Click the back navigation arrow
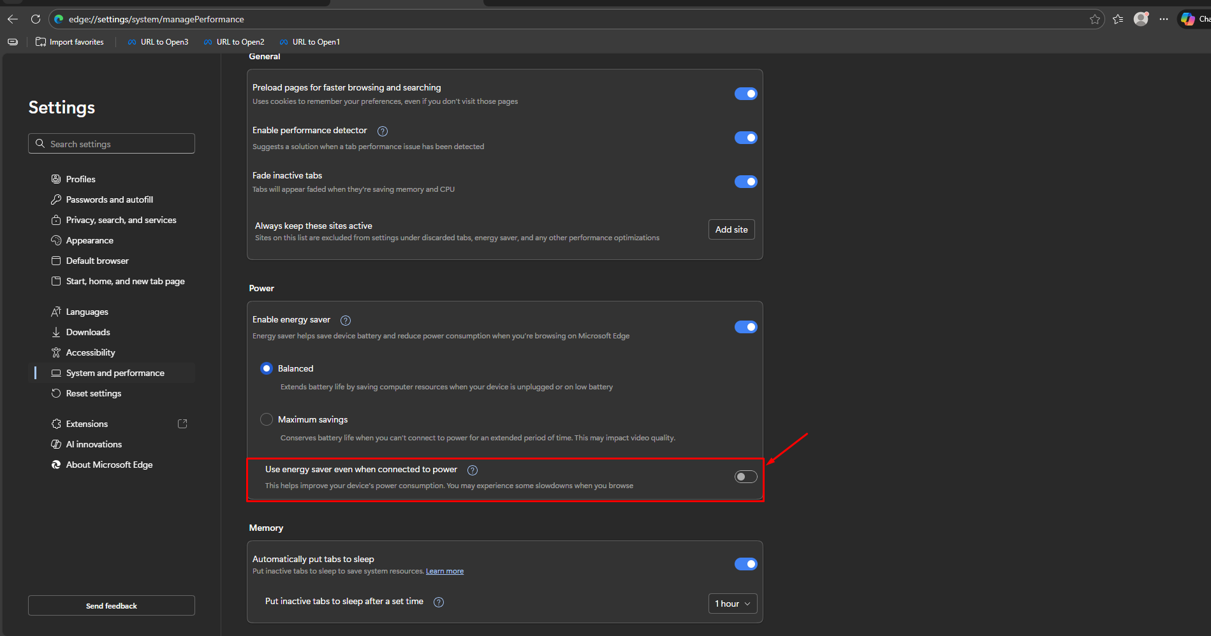The width and height of the screenshot is (1211, 636). (x=13, y=19)
